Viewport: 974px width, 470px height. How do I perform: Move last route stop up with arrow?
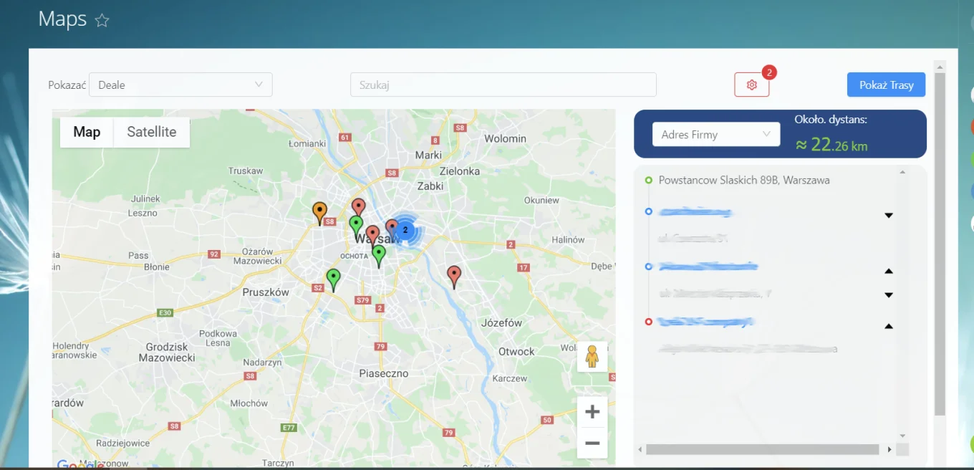tap(889, 326)
